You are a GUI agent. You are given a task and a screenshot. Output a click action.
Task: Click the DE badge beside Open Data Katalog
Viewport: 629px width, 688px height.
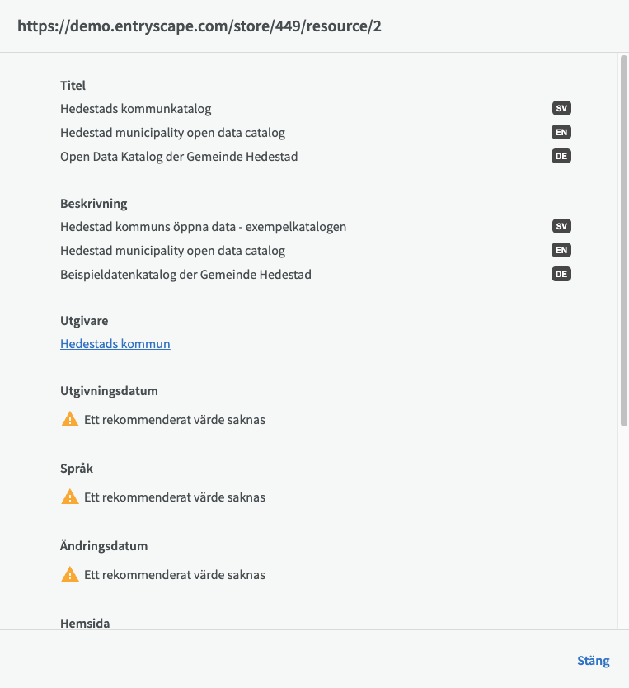[x=561, y=156]
